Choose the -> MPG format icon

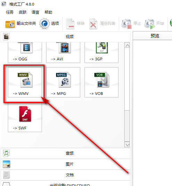63,82
